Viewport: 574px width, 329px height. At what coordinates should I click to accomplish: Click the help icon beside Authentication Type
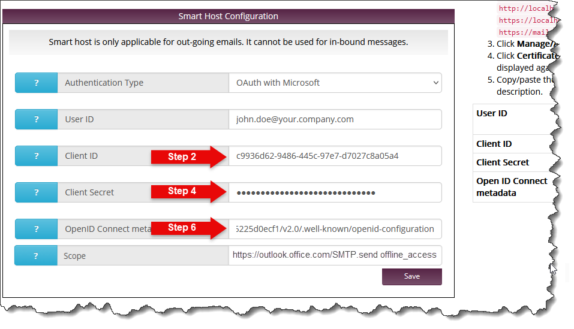[36, 83]
